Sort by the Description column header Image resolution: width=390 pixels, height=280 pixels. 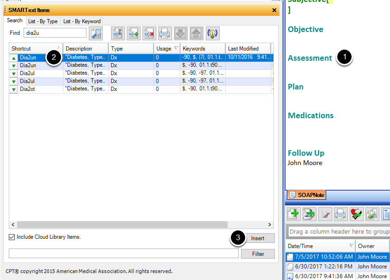pyautogui.click(x=86, y=49)
